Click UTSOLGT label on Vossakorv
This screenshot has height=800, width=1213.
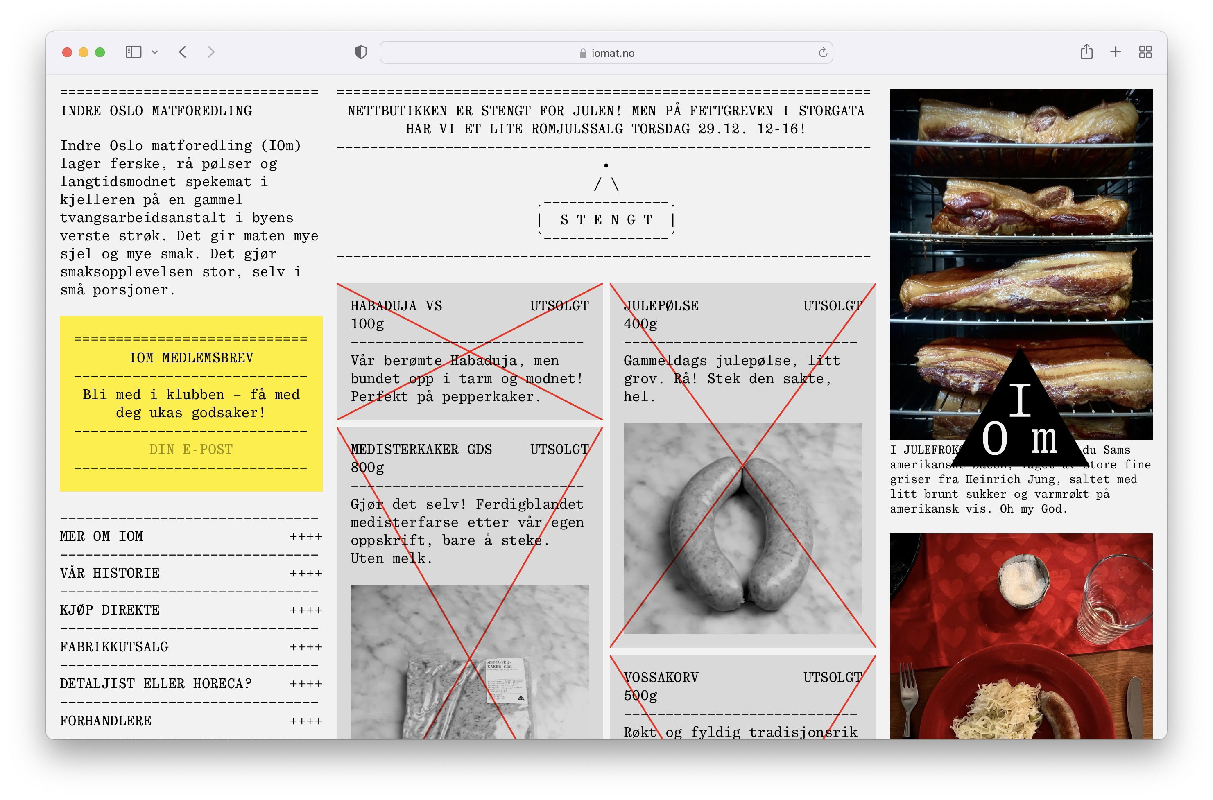[832, 678]
